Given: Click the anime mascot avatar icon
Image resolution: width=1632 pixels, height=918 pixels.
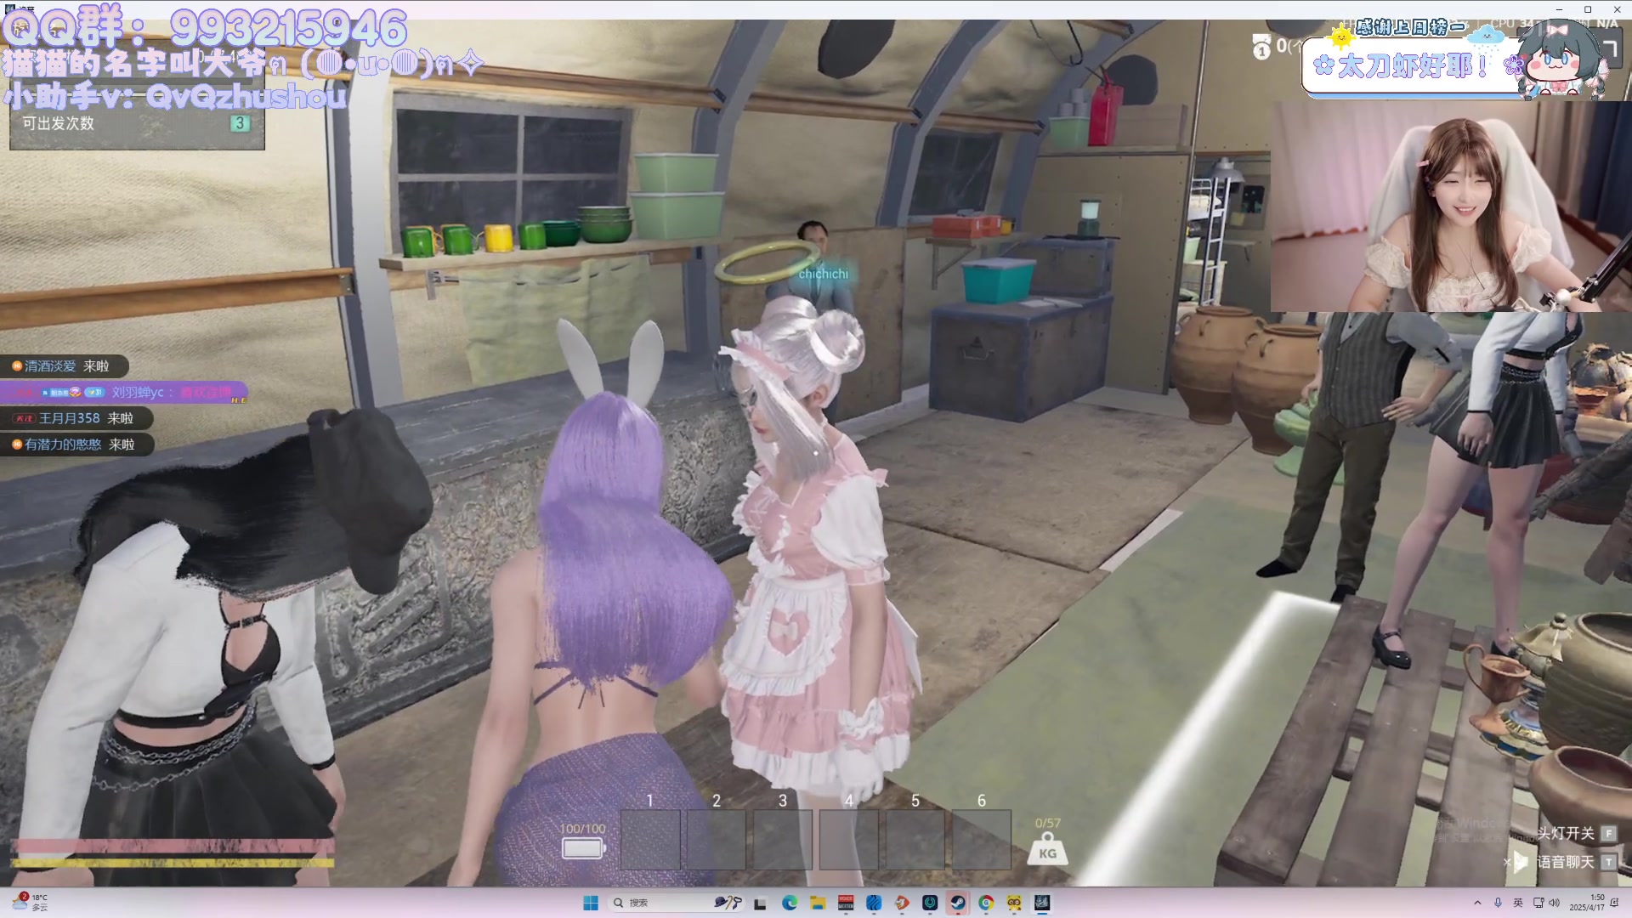Looking at the screenshot, I should pyautogui.click(x=1564, y=59).
